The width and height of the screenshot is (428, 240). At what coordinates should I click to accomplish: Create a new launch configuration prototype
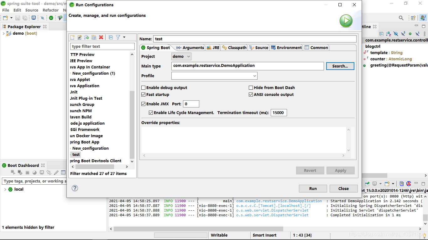[x=80, y=37]
